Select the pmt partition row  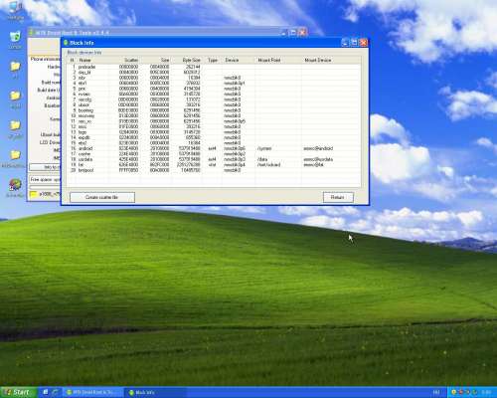pyautogui.click(x=214, y=89)
